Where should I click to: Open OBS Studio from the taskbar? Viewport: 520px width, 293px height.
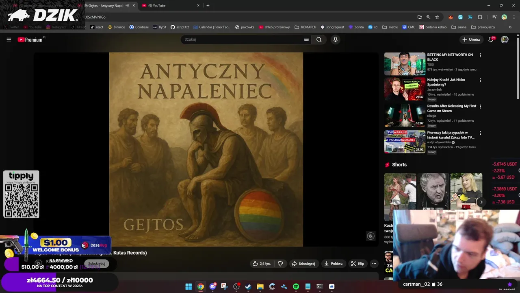[x=236, y=286]
